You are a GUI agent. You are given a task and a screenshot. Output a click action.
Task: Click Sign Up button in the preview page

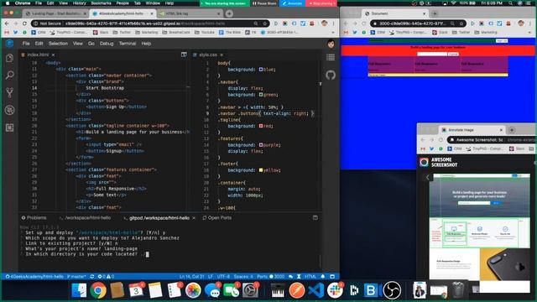click(502, 41)
